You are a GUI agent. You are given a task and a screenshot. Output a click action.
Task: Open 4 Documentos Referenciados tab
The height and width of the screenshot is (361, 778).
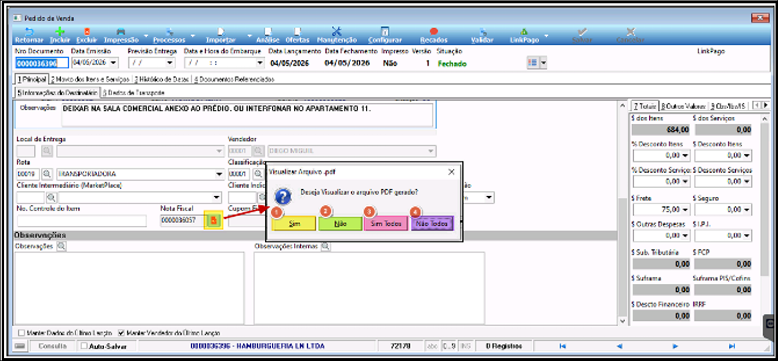234,79
